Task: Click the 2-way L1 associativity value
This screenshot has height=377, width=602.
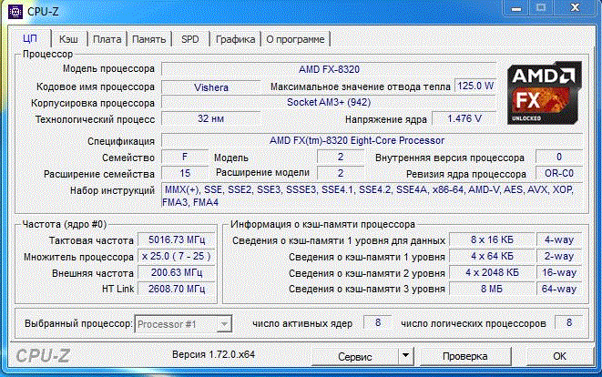Action: 559,256
